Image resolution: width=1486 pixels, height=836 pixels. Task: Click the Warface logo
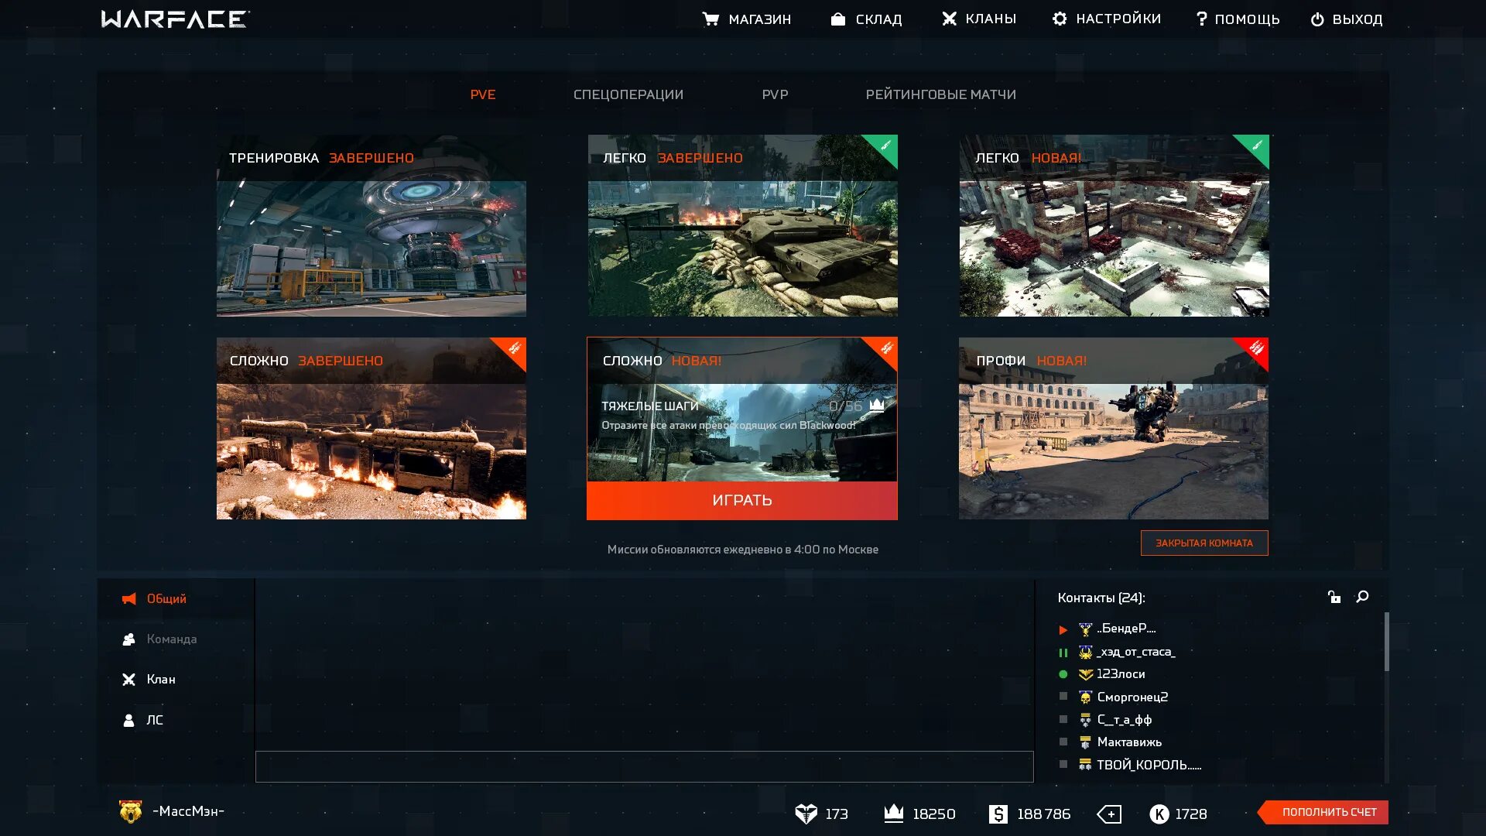(x=176, y=19)
